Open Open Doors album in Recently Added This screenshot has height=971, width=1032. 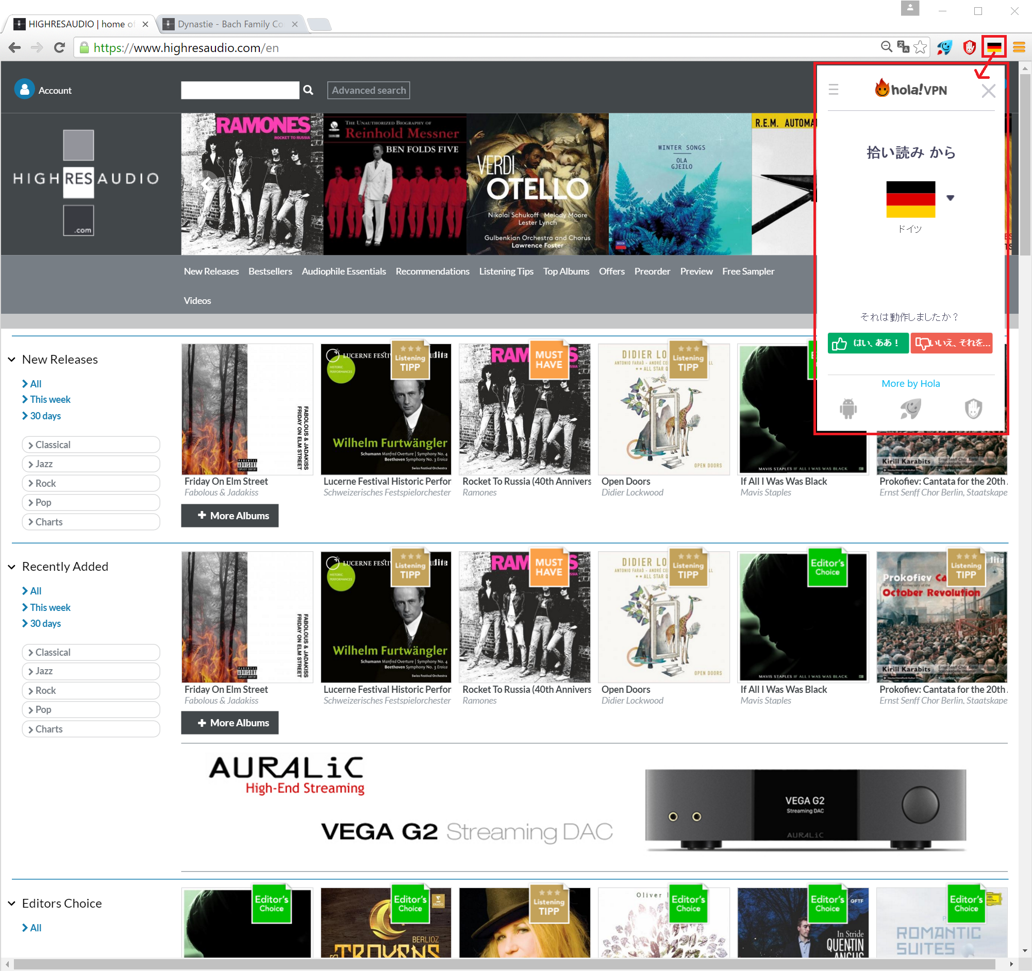tap(663, 617)
